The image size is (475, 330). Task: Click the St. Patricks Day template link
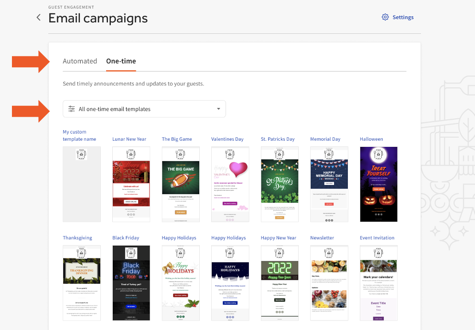[277, 139]
